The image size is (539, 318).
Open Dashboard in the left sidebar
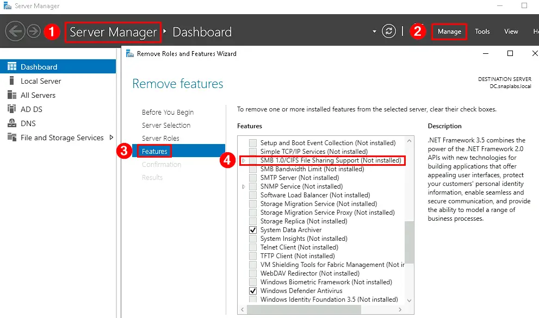pos(58,66)
